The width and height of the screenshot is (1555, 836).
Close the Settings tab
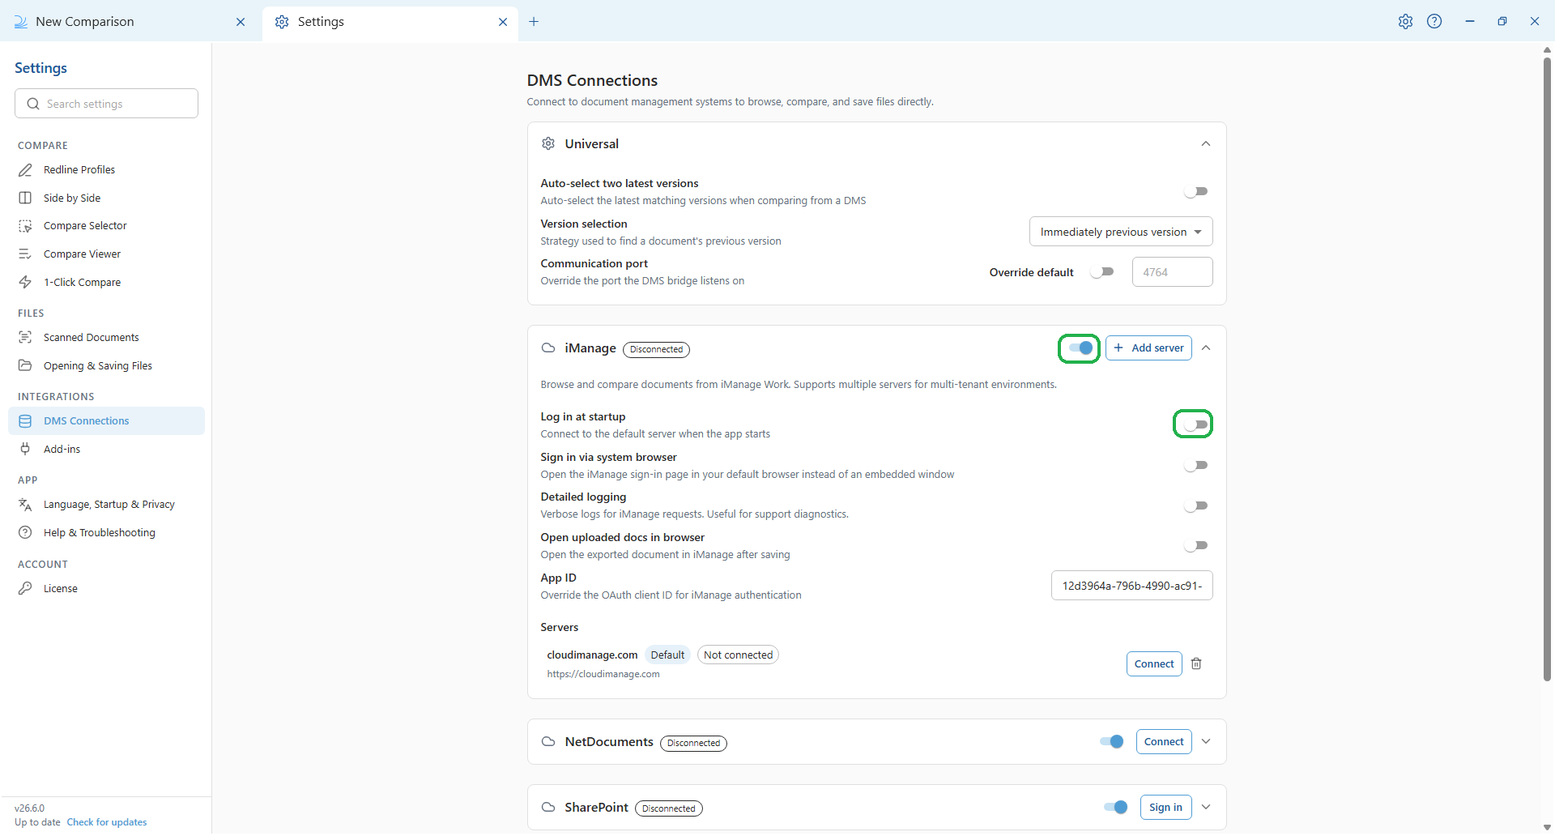pos(503,22)
